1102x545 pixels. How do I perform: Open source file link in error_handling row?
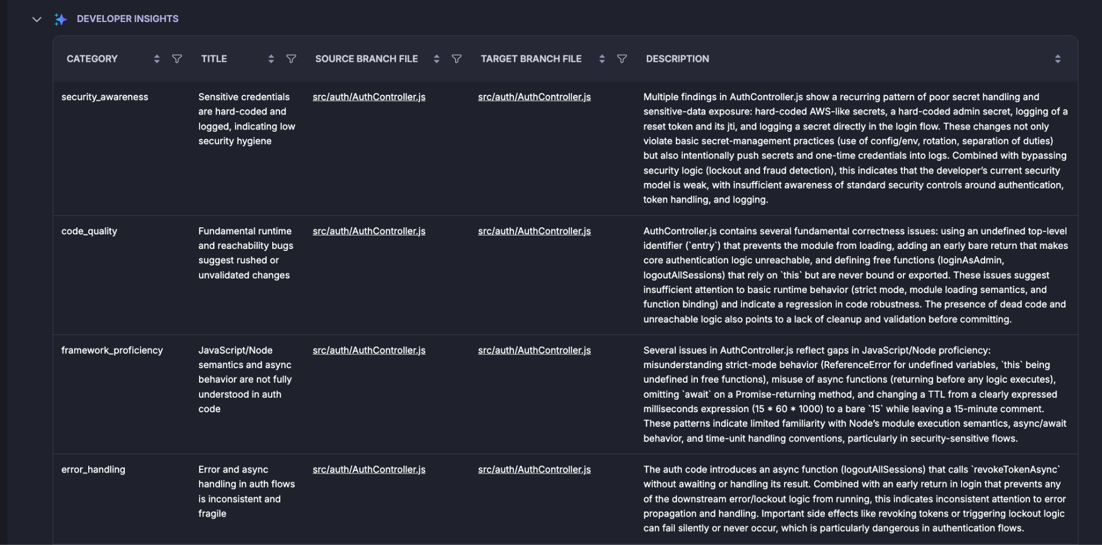369,470
